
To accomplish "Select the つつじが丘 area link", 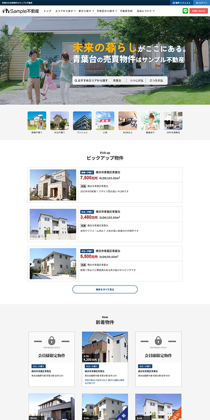I will point(136,80).
